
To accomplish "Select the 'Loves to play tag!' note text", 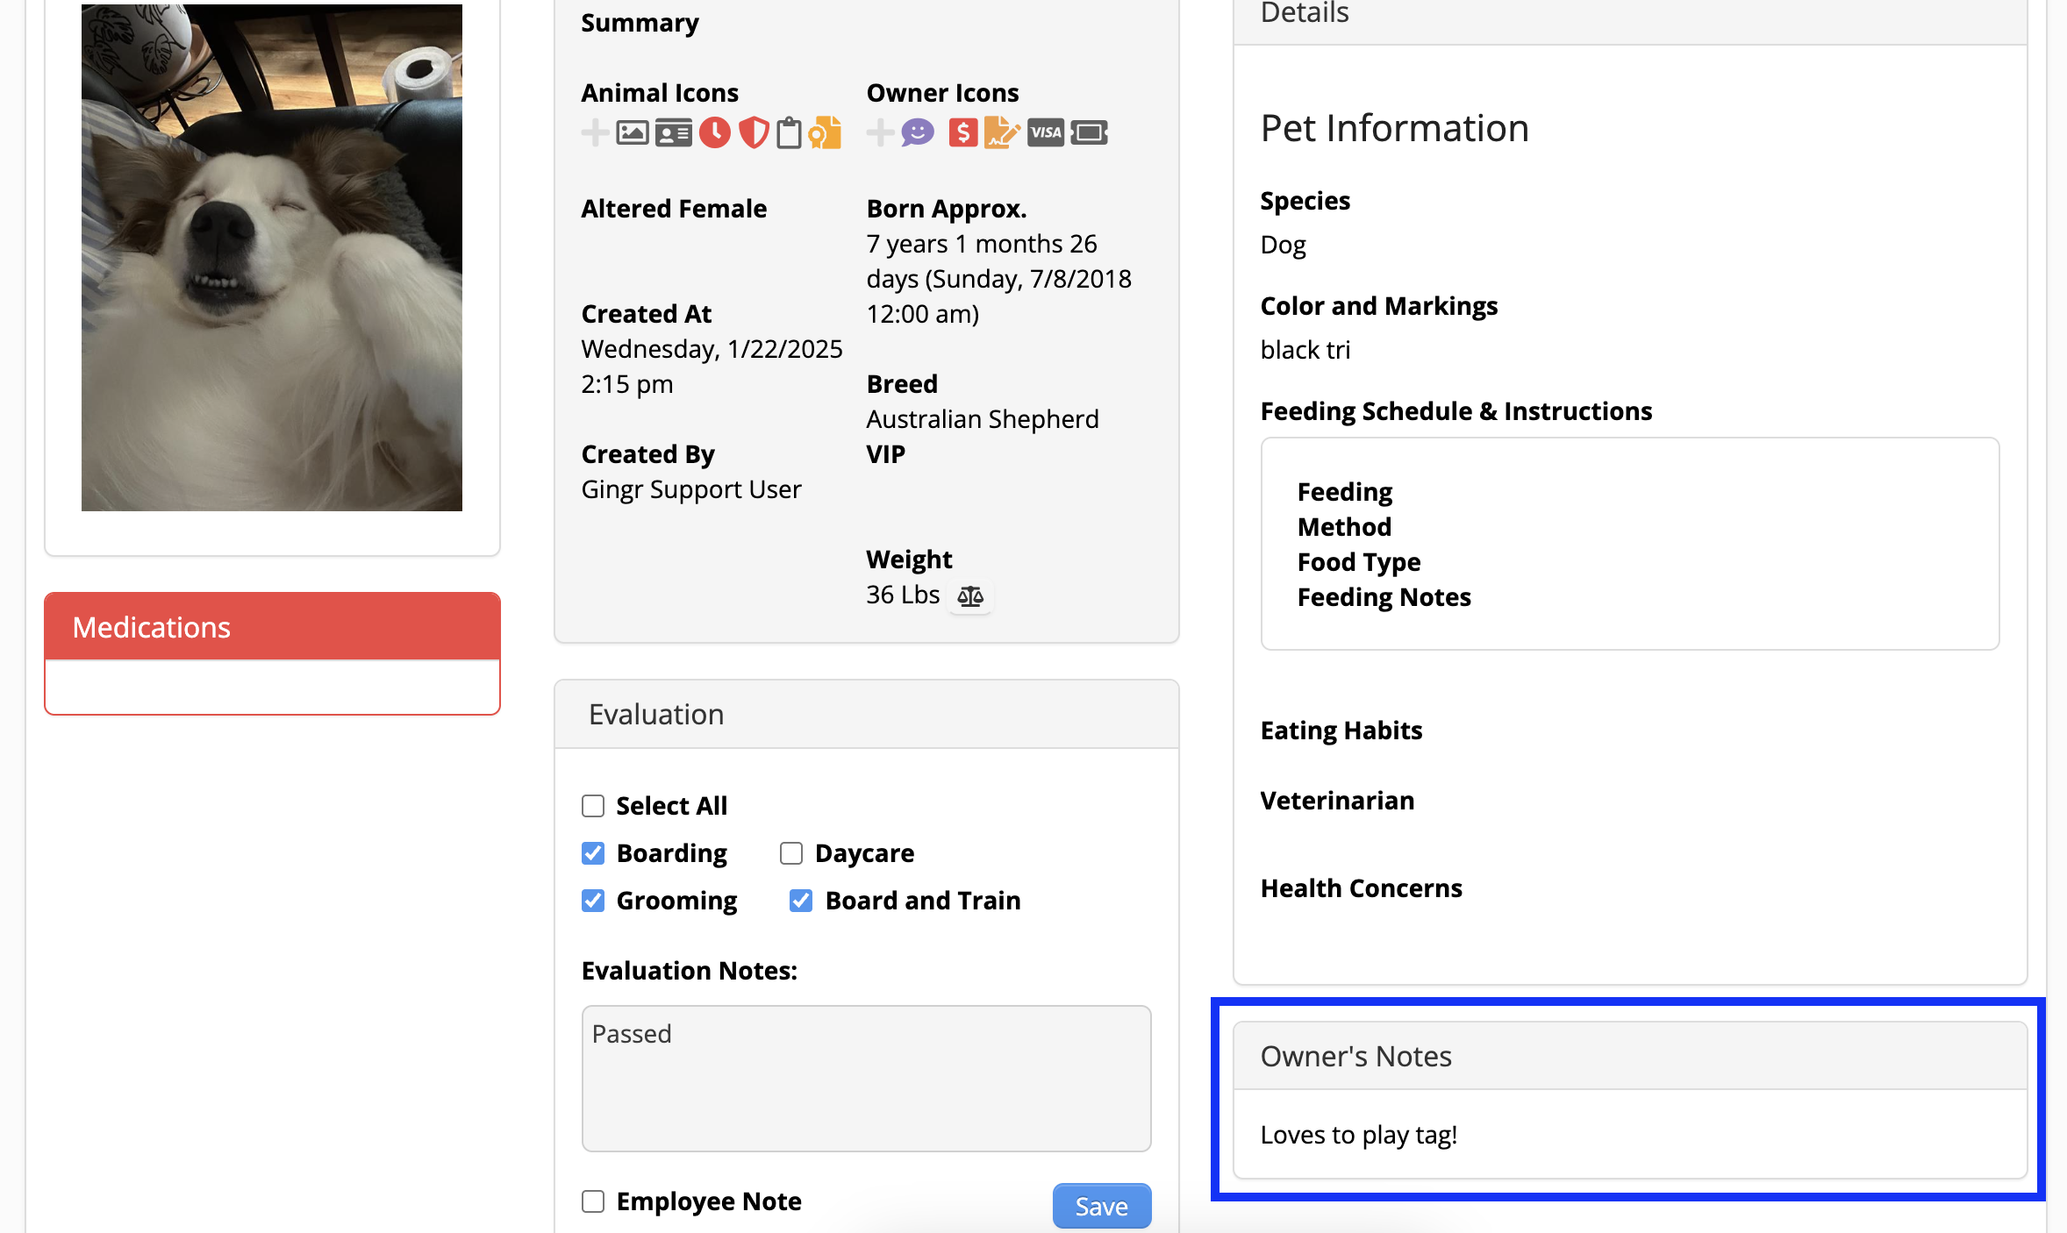I will [1359, 1135].
